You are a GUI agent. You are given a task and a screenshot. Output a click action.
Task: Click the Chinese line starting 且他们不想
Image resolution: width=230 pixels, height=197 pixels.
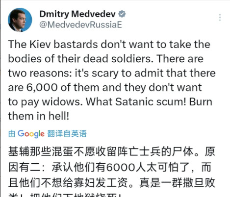pyautogui.click(x=111, y=182)
